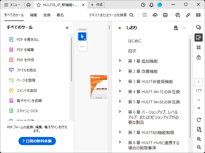
Task: Open the comments panel icon
Action: tap(199, 27)
